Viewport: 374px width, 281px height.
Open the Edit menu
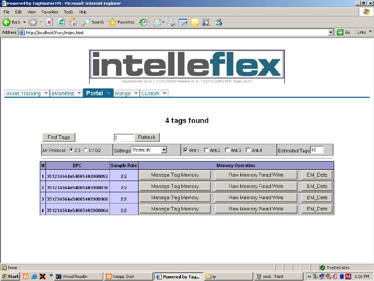point(18,12)
